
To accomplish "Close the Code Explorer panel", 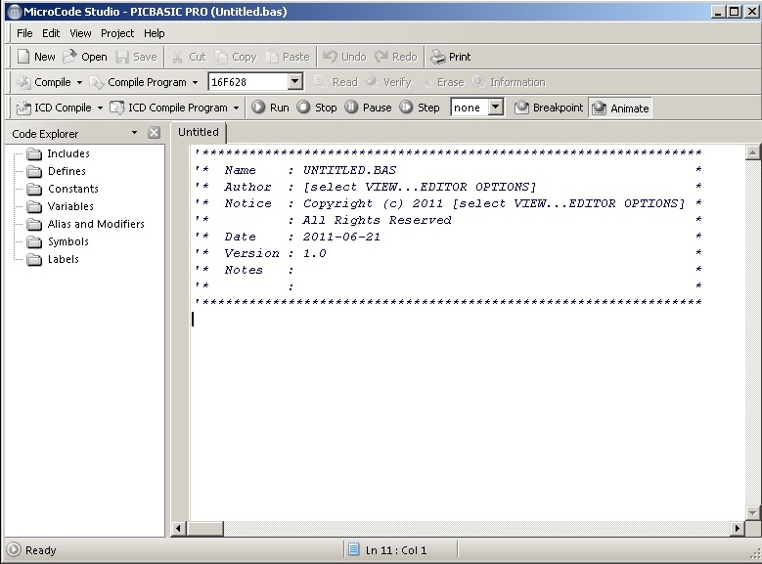I will coord(154,133).
